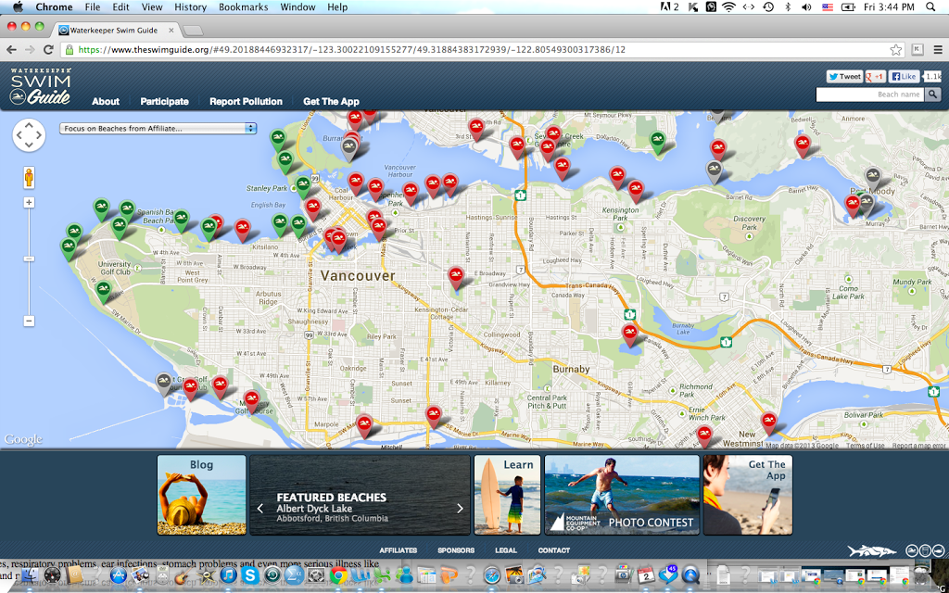Open the Bookmarks menu in menu bar
Screen dimensions: 949x593
(x=243, y=6)
